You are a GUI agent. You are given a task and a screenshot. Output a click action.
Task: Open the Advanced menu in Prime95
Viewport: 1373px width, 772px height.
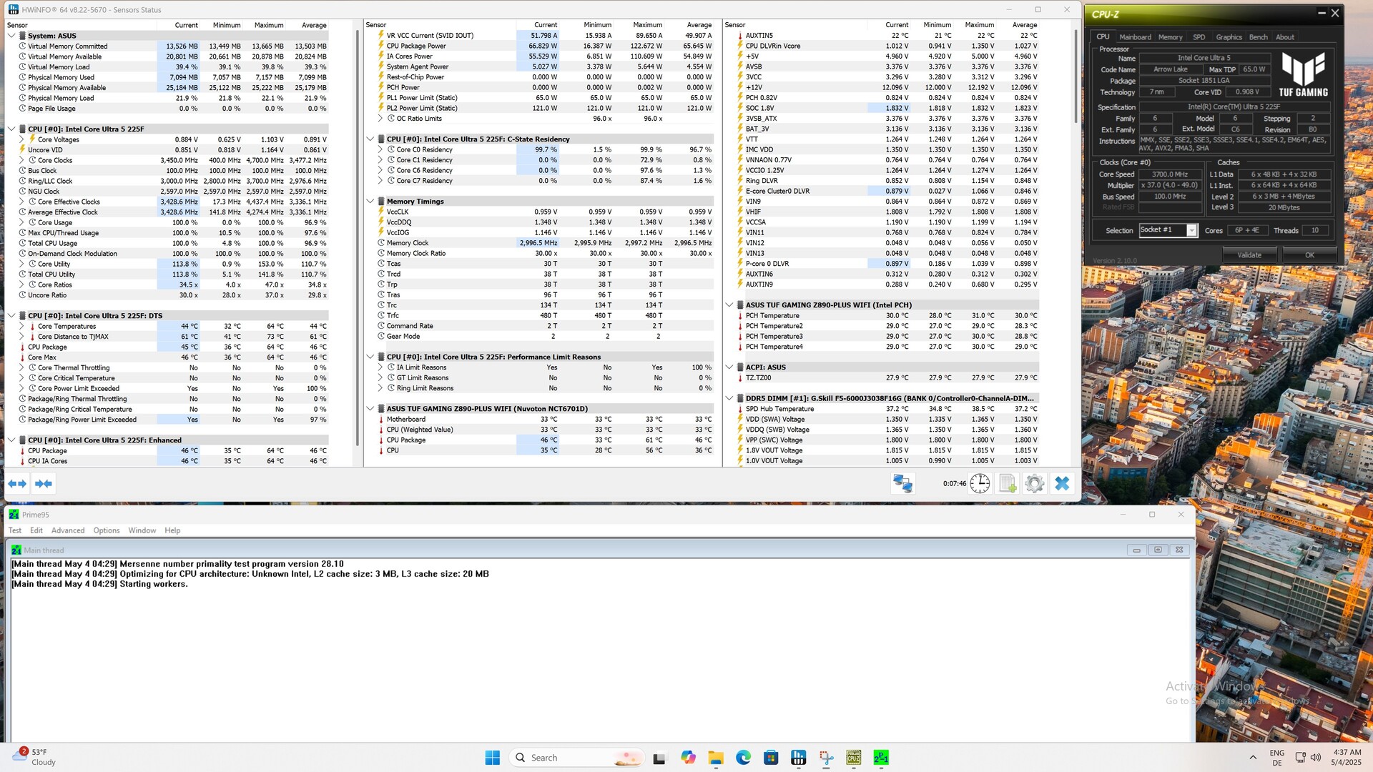coord(68,530)
